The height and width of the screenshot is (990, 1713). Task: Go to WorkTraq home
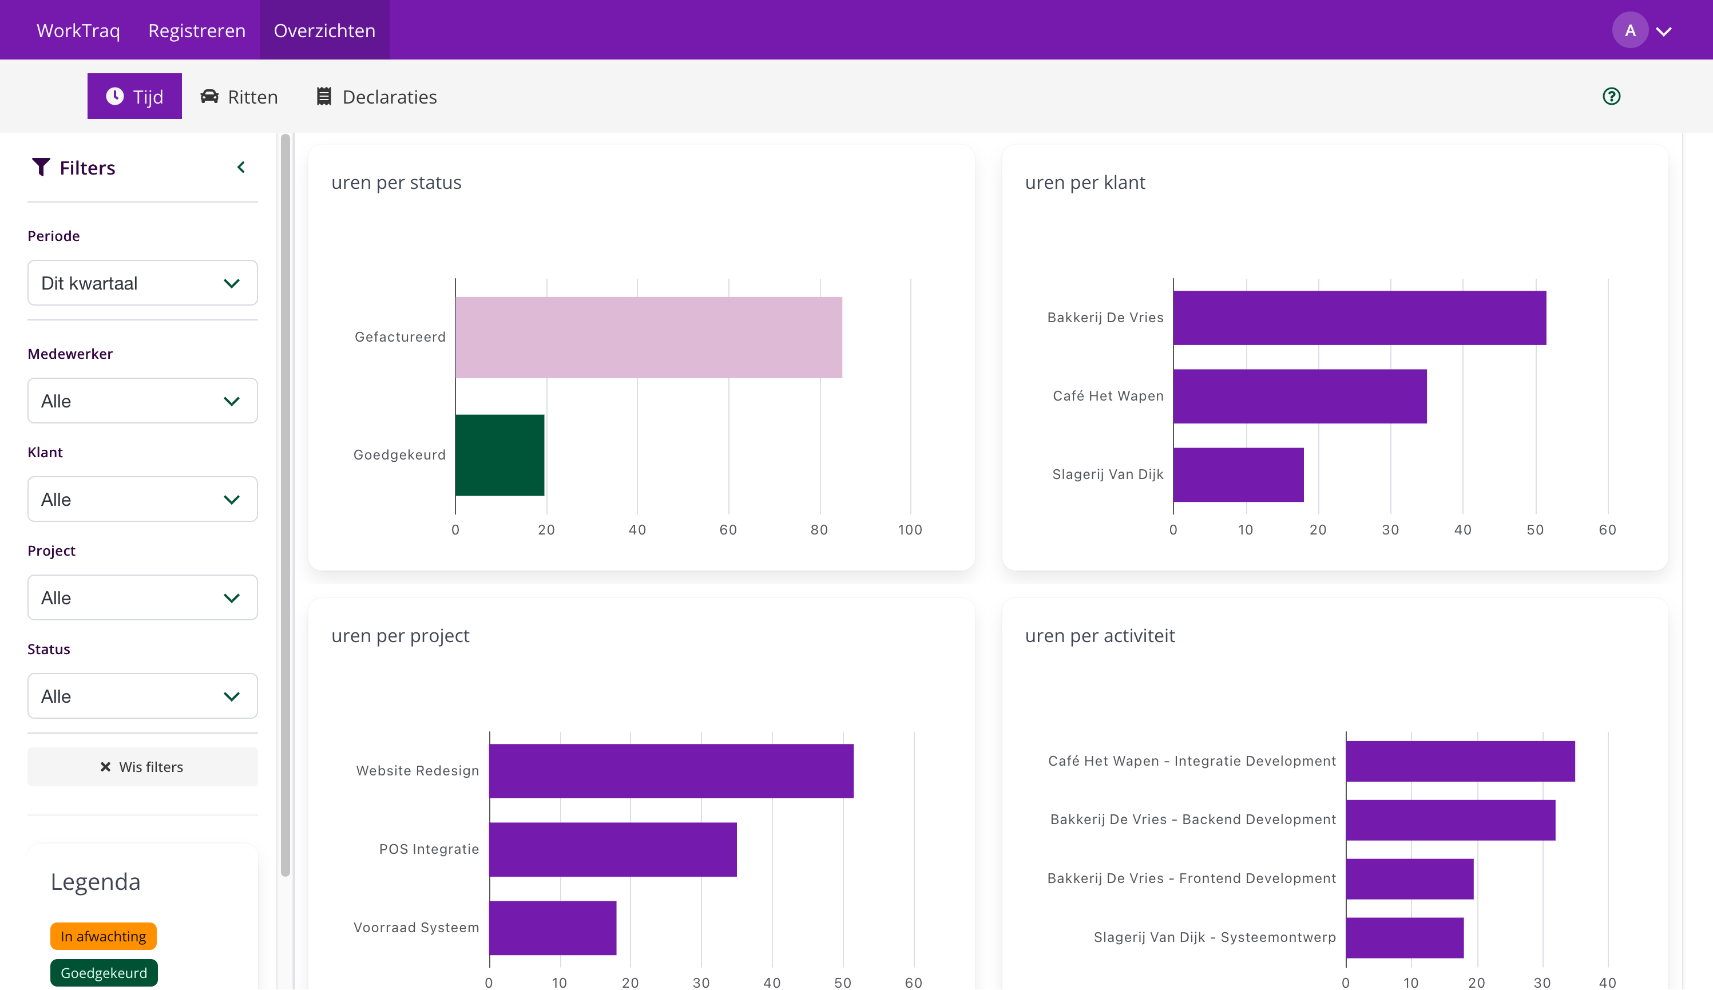[78, 30]
